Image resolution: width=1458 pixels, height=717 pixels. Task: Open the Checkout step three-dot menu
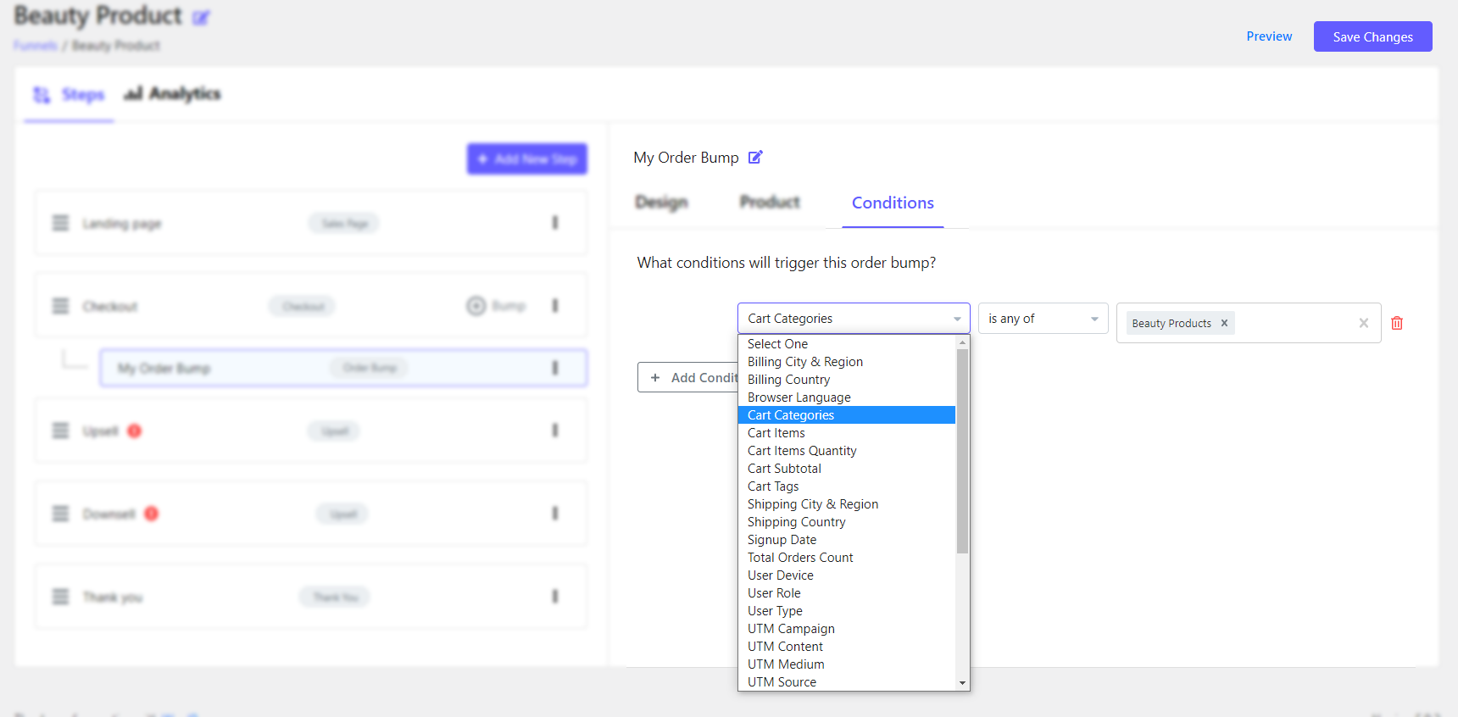tap(555, 306)
